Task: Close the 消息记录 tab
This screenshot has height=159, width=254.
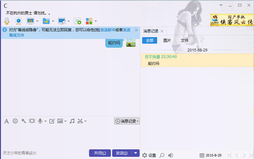Action: pyautogui.click(x=162, y=31)
